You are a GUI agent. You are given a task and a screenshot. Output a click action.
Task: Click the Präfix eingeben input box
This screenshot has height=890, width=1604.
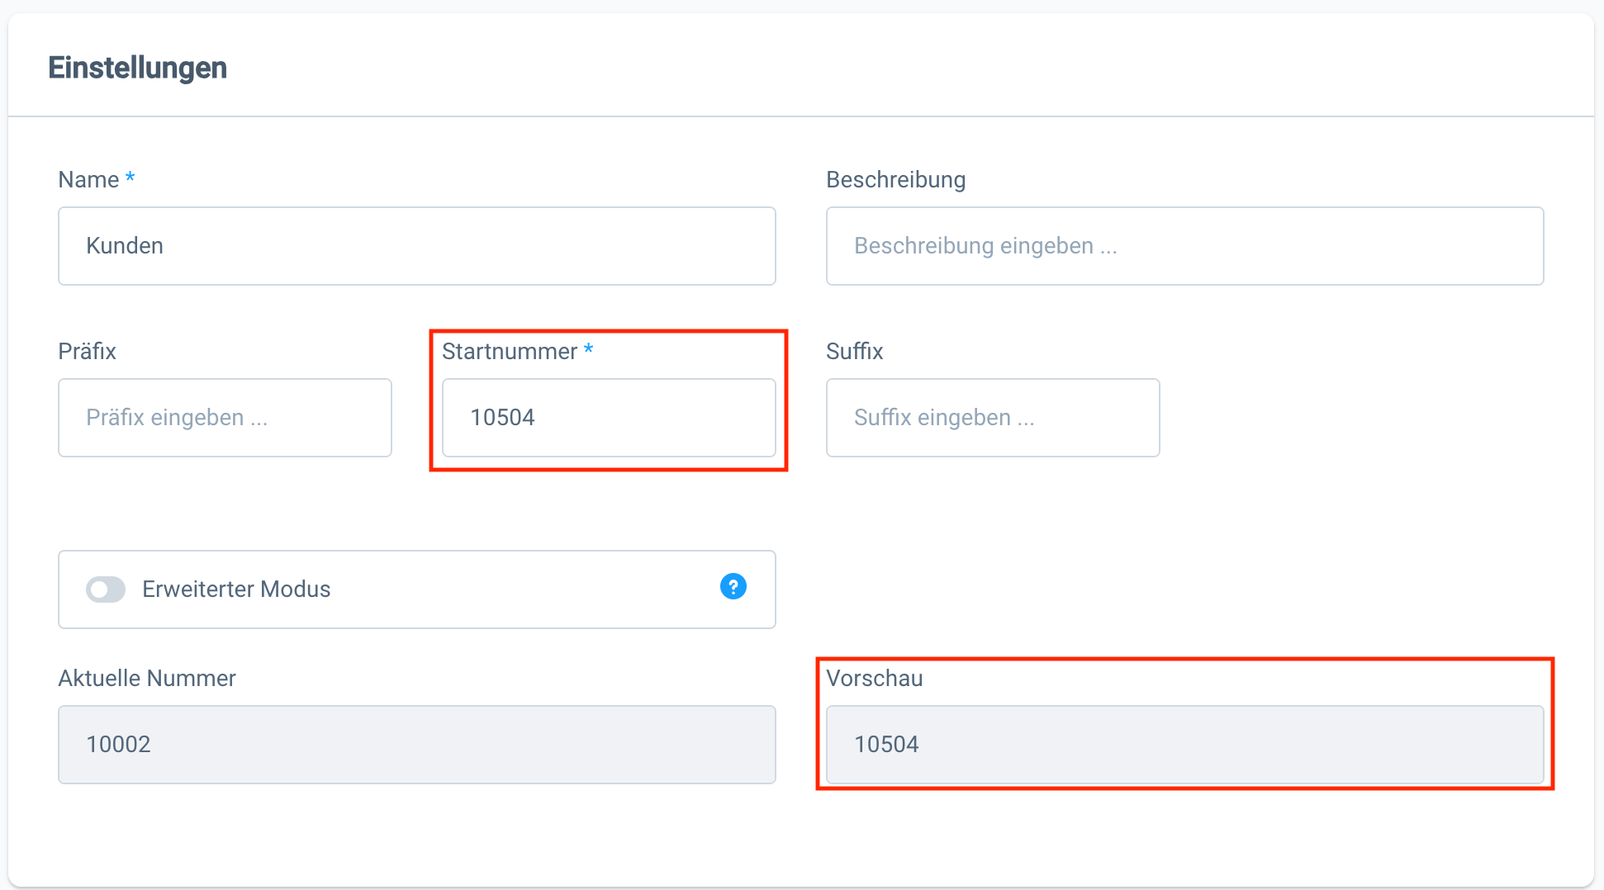tap(225, 417)
